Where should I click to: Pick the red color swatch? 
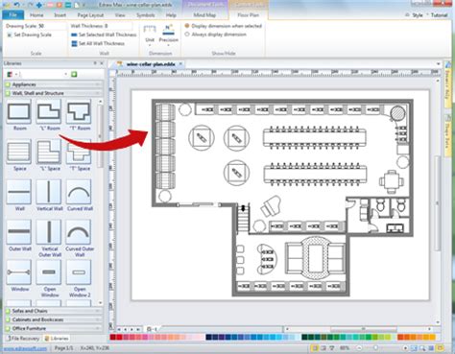click(118, 337)
